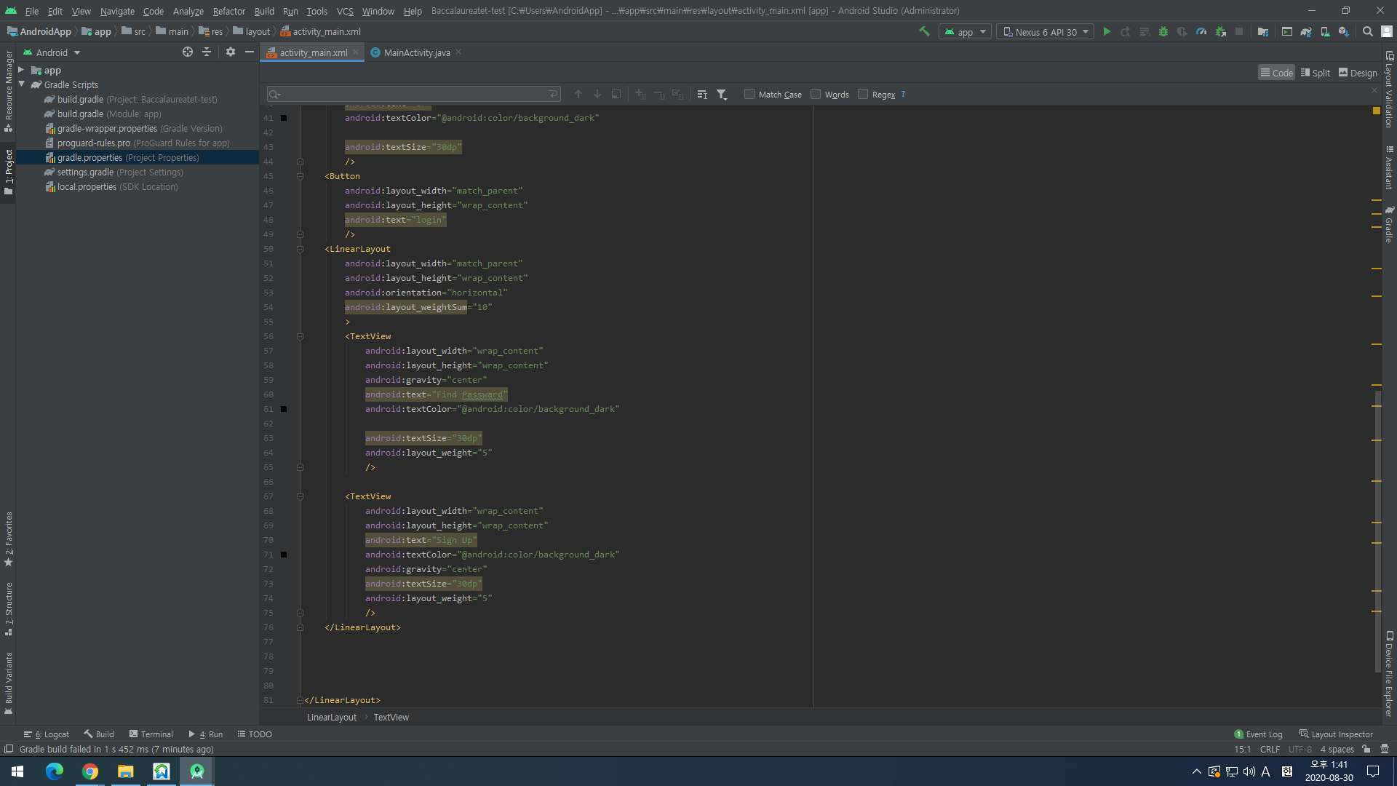Screen dimensions: 1397x786
Task: Click Search Everywhere magnifier icon
Action: (1367, 32)
